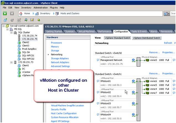Open the Plug-ins menu
The image size is (176, 123).
point(54,8)
